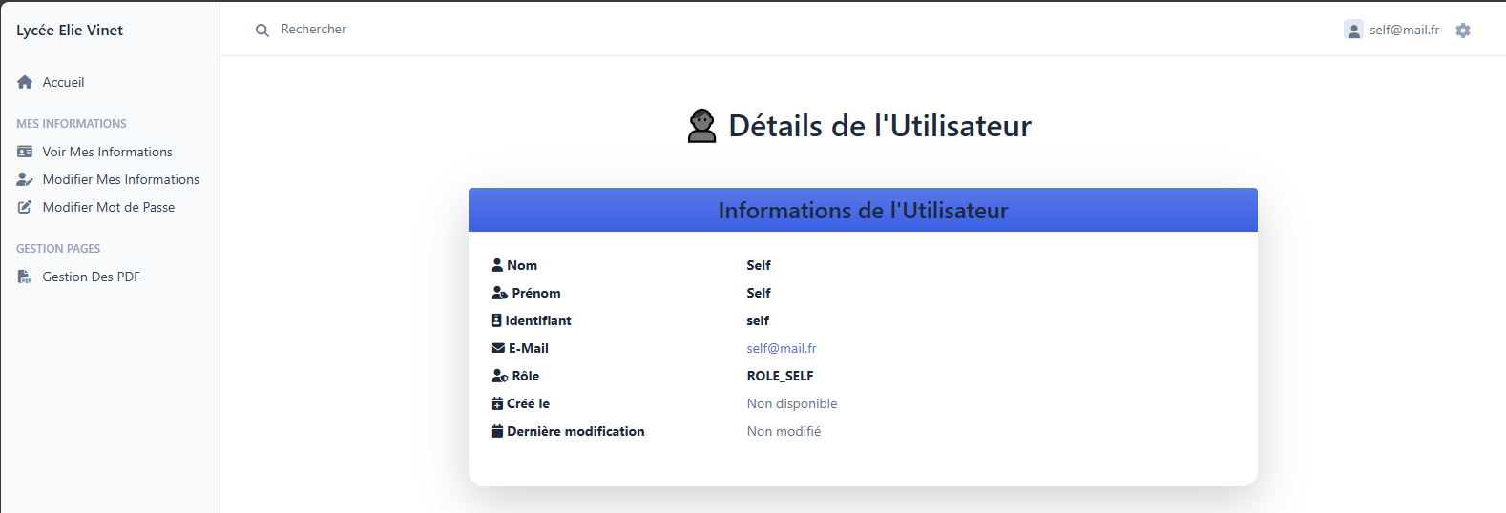Open settings with the gear icon
The height and width of the screenshot is (513, 1506).
(1463, 31)
